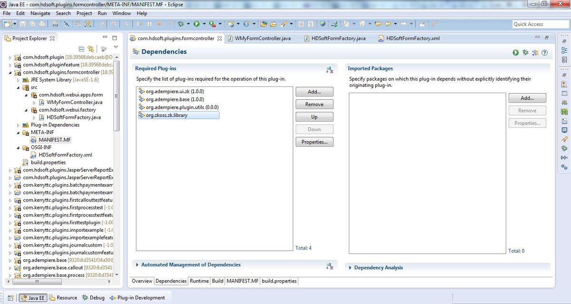Click the Debug bug icon in main toolbar
Viewport: 571px width, 304px height.
tap(181, 24)
